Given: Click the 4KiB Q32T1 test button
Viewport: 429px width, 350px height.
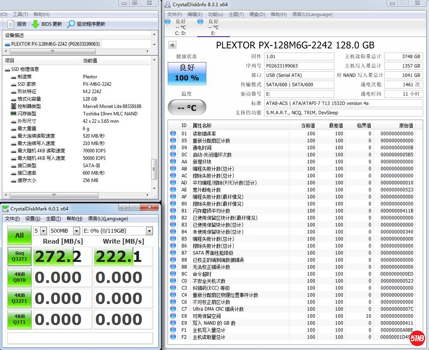Looking at the screenshot, I should pyautogui.click(x=19, y=298).
